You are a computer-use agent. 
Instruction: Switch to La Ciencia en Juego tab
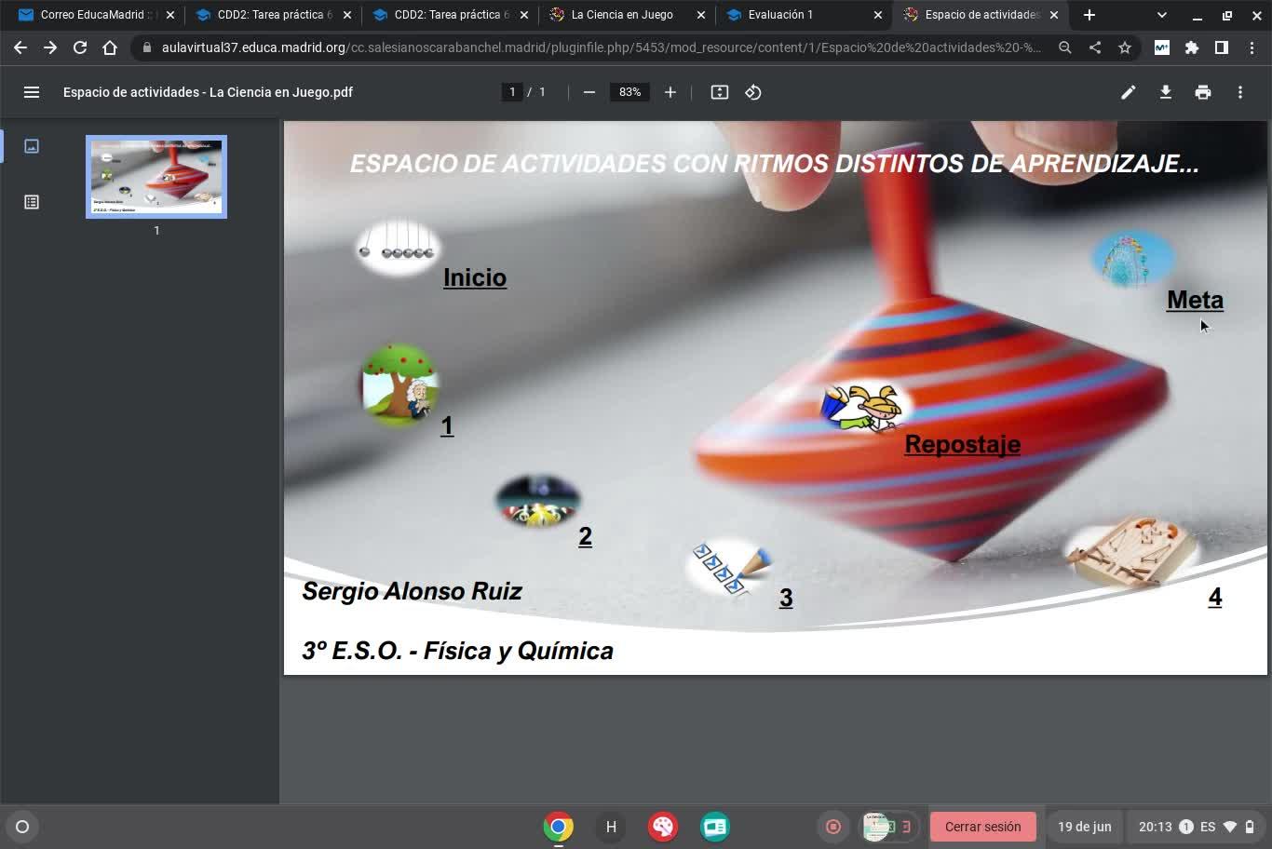click(621, 15)
